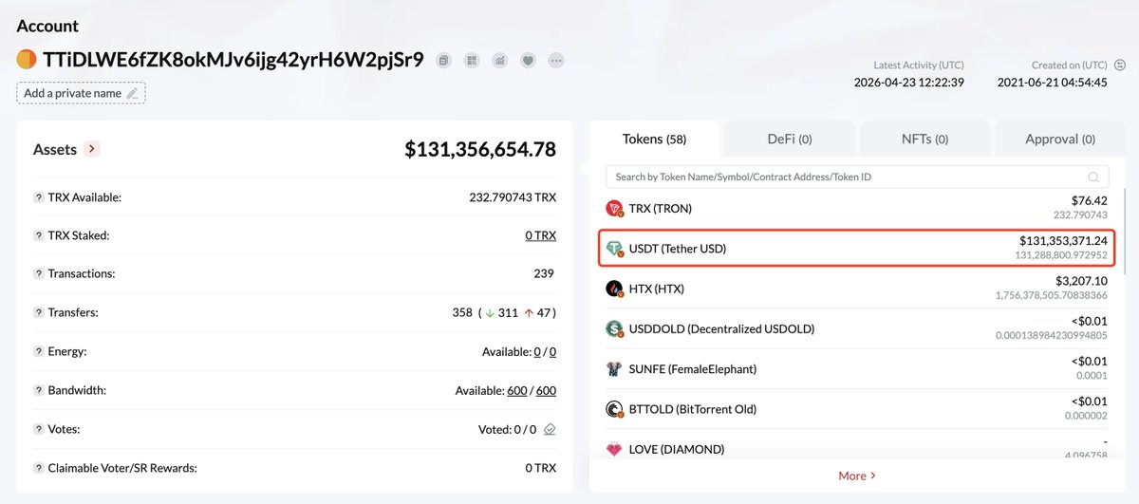Click help icon next to Energy
Screen dimensions: 1139x504
[39, 351]
